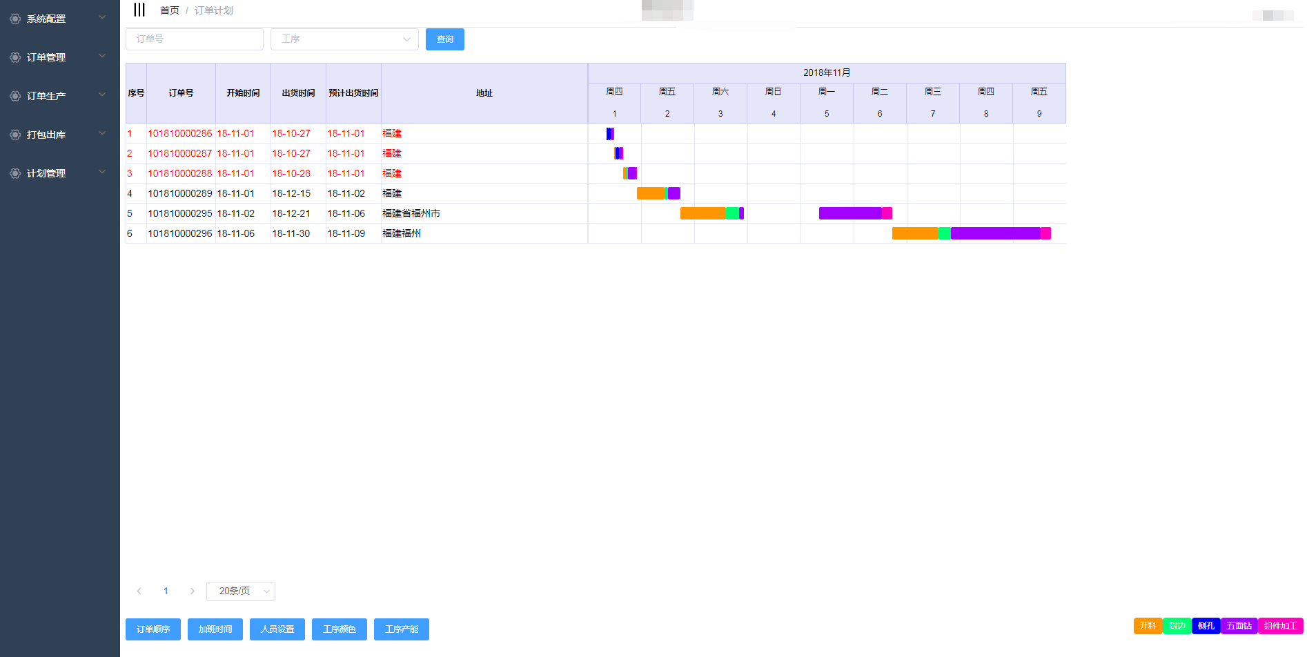The width and height of the screenshot is (1307, 657).
Task: Click the purple 五面钻 legend swatch
Action: click(x=1239, y=626)
